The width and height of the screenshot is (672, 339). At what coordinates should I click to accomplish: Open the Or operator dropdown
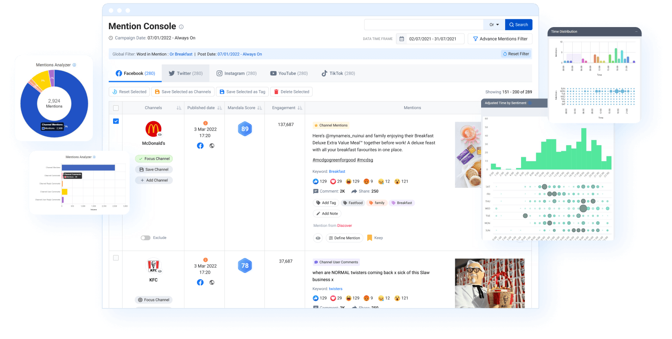[x=494, y=24]
